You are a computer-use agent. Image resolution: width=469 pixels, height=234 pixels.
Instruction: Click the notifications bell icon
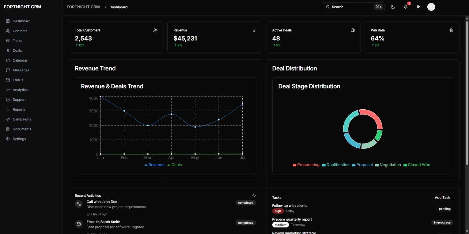point(406,7)
